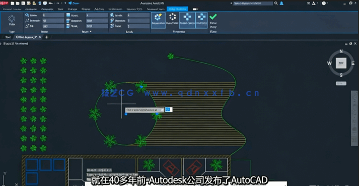
Task: Click the N compass direction on ViewCube
Action: [x=341, y=51]
